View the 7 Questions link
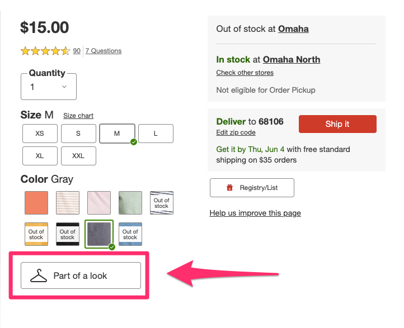 104,51
